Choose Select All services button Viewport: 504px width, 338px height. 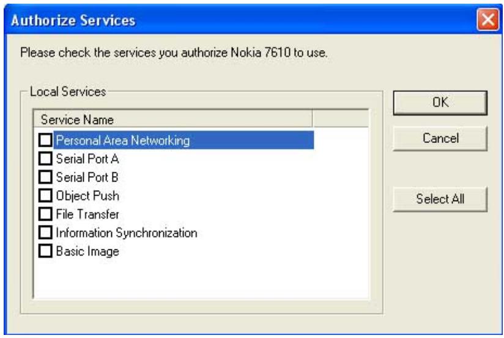click(x=440, y=199)
